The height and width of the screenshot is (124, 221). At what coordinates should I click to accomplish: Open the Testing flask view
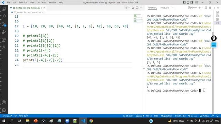(x=4, y=48)
